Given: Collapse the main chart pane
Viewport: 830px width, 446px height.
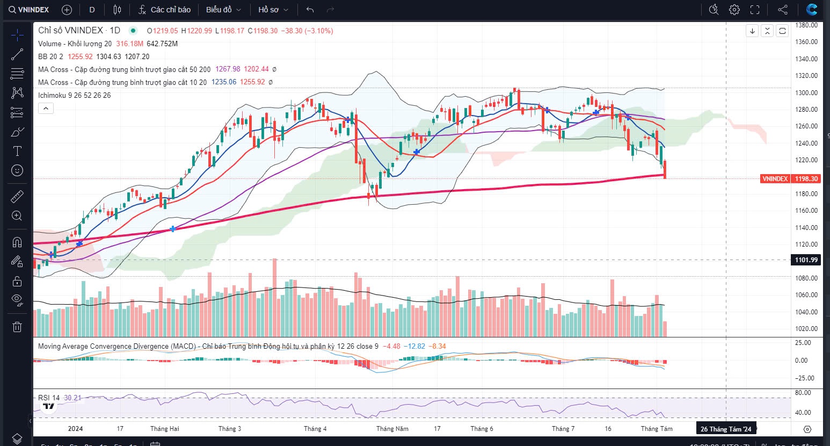Looking at the screenshot, I should click(x=767, y=31).
